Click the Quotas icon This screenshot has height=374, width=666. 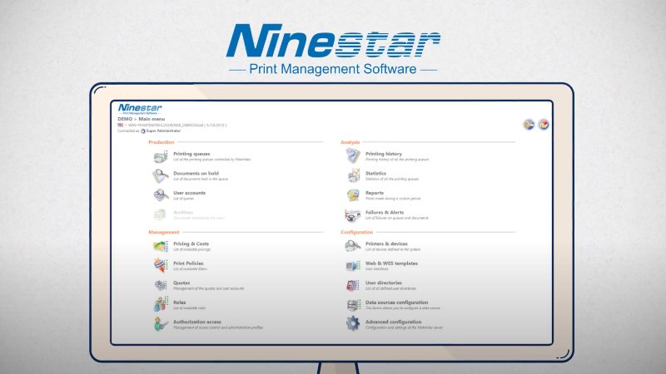click(x=161, y=285)
